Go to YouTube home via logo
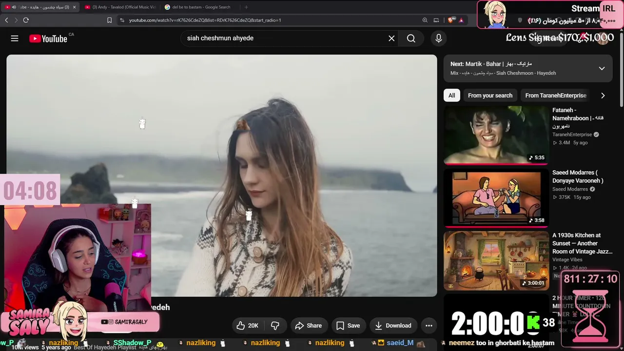The height and width of the screenshot is (351, 624). 48,39
